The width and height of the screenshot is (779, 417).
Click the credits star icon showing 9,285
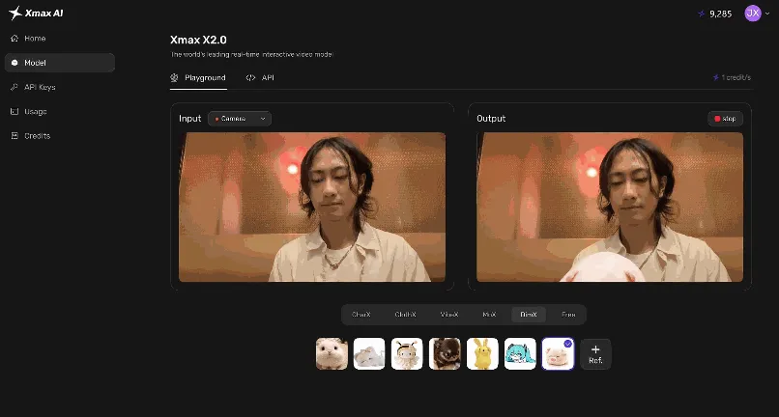tap(701, 14)
